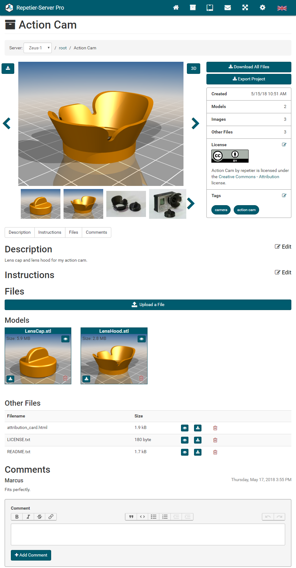Download LensCap.stl model file
Image resolution: width=296 pixels, height=568 pixels.
click(x=11, y=379)
